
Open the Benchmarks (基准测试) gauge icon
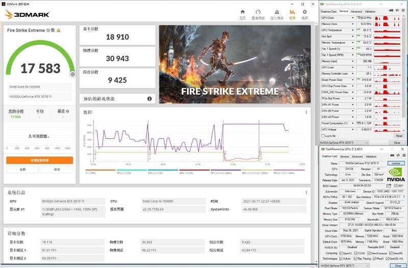click(x=259, y=13)
